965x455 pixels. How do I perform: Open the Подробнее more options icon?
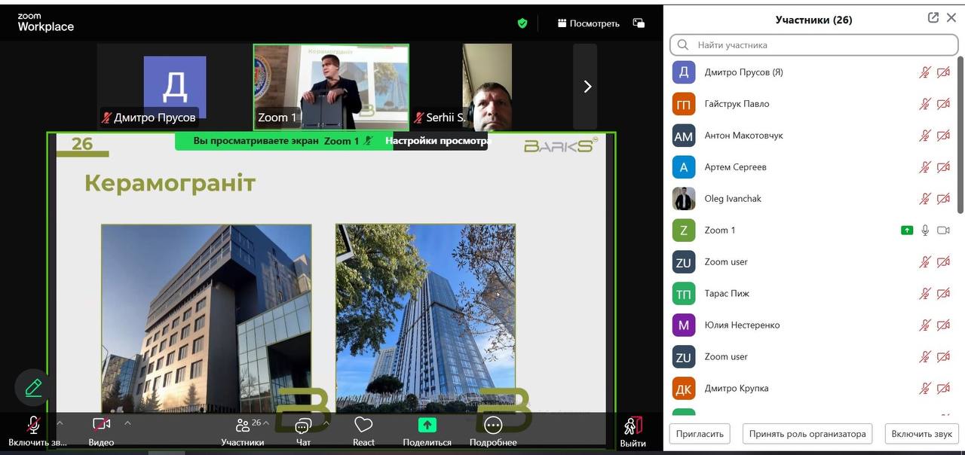point(493,426)
